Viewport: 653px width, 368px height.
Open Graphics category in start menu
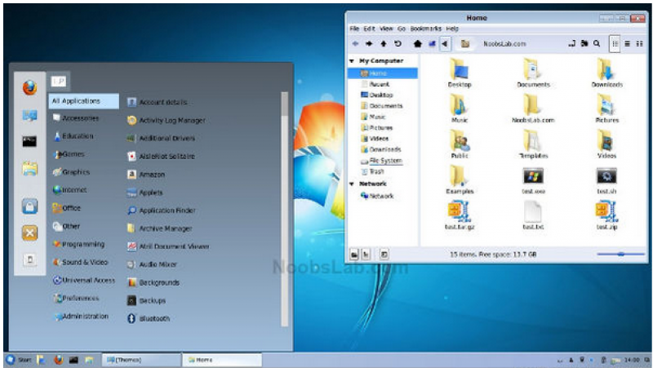[x=71, y=172]
